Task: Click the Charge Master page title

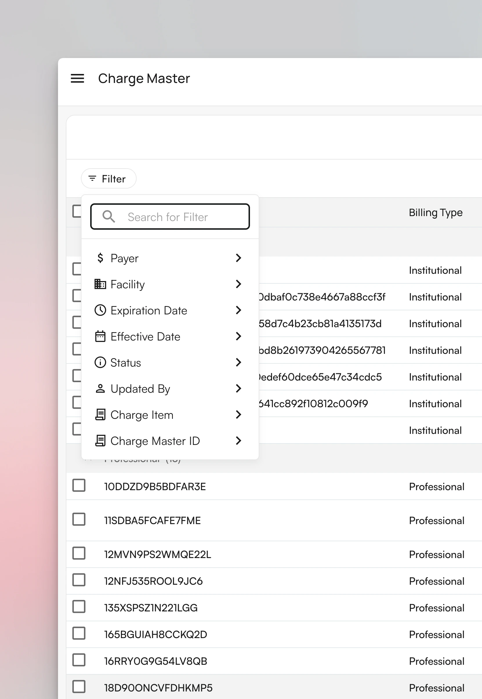Action: pyautogui.click(x=144, y=79)
